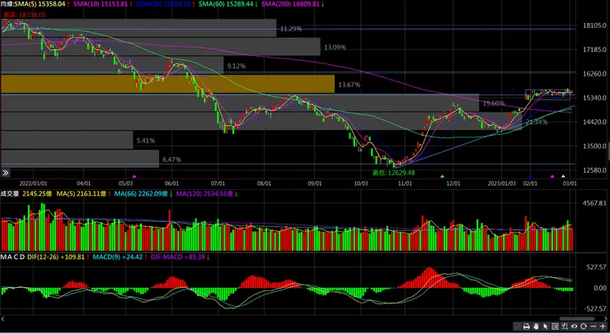Click SMA(60) 15289.44 label
Screen dimensions: 610x333
(x=226, y=4)
